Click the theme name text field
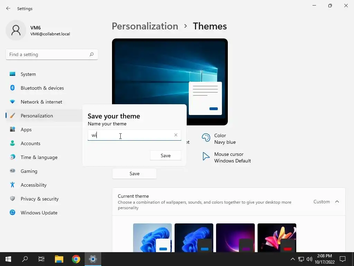 coord(134,135)
